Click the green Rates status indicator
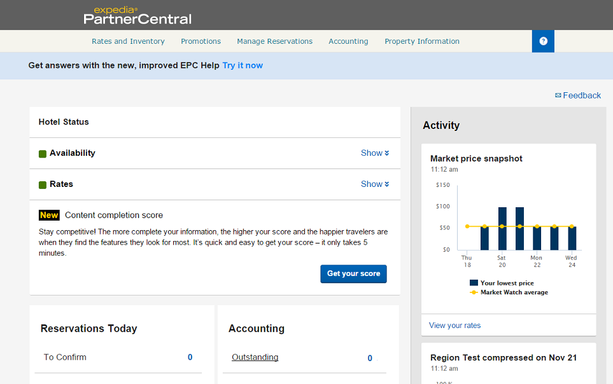This screenshot has width=613, height=384. point(43,184)
